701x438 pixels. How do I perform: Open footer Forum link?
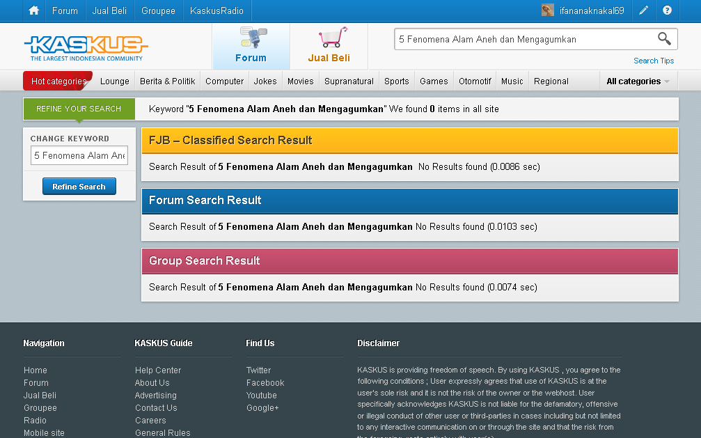click(x=36, y=383)
